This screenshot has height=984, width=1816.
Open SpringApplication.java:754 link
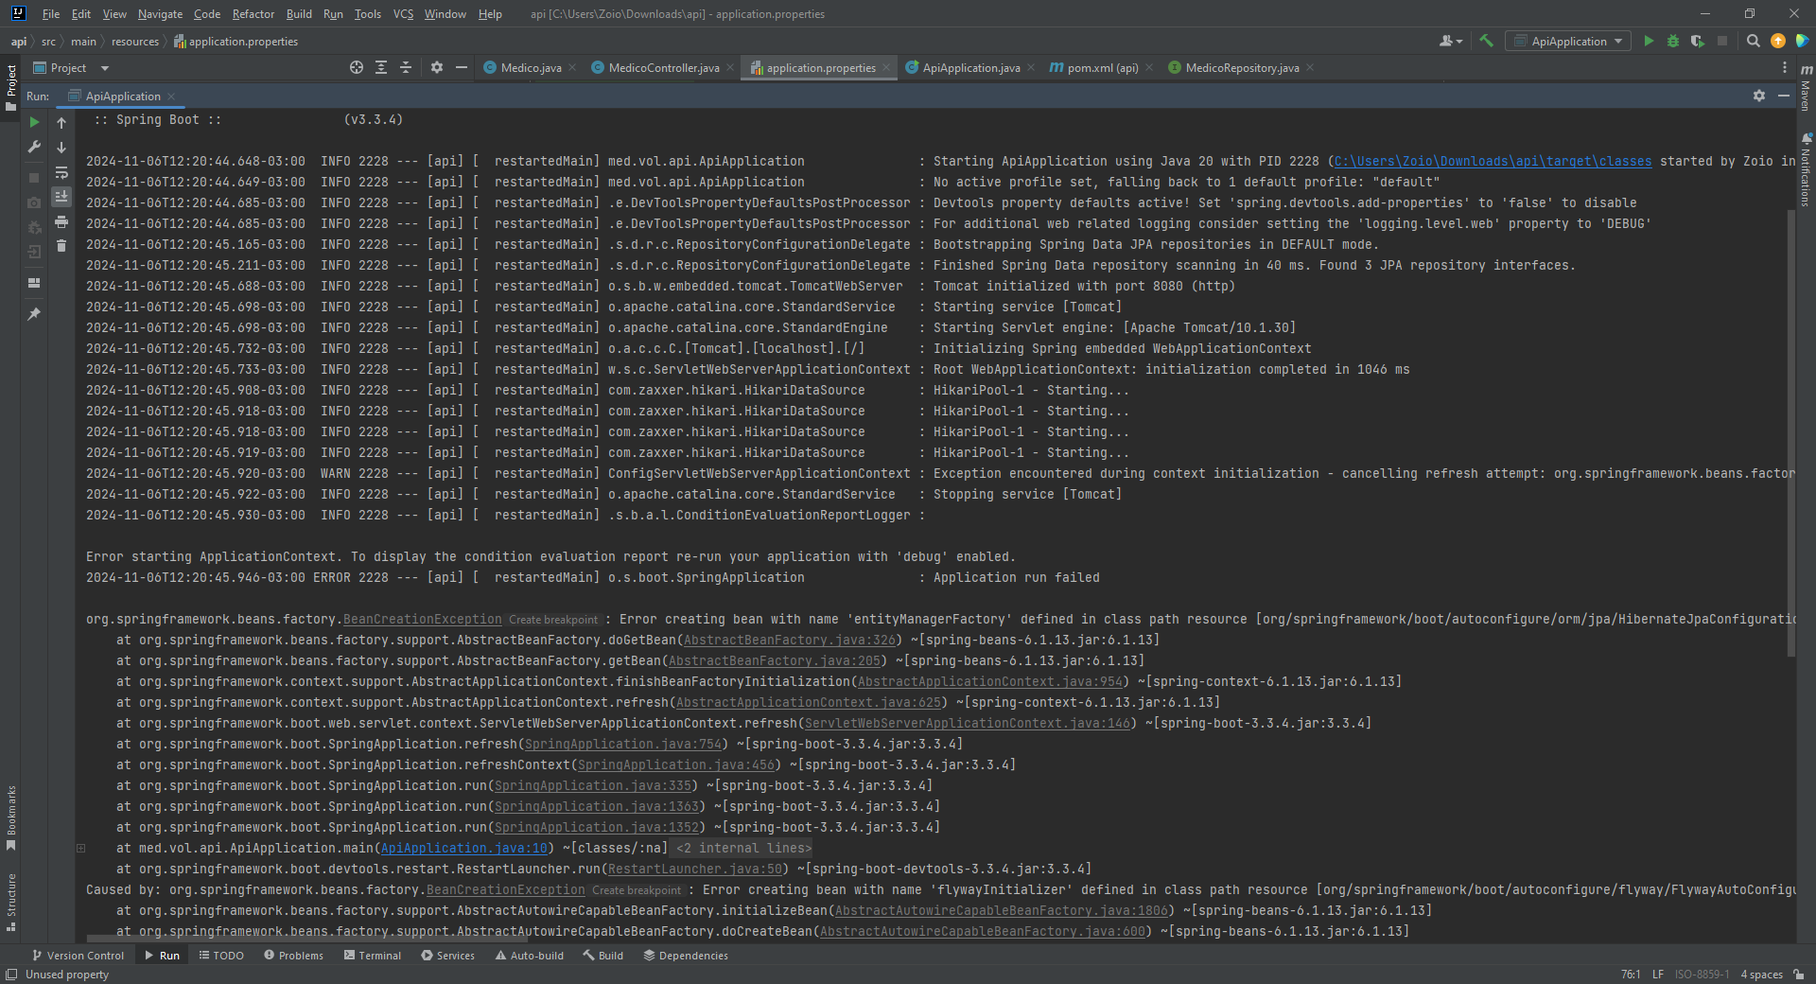[623, 744]
